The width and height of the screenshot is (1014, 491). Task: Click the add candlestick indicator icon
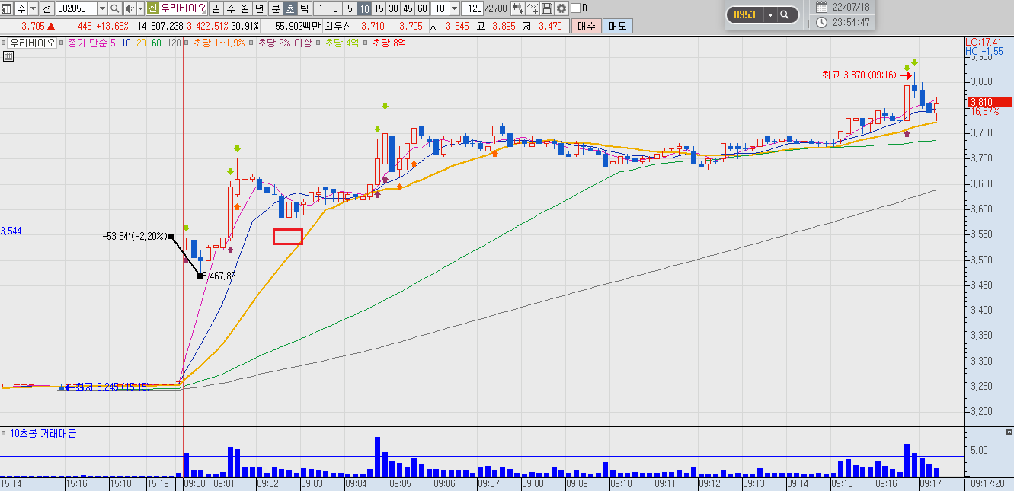(x=518, y=8)
